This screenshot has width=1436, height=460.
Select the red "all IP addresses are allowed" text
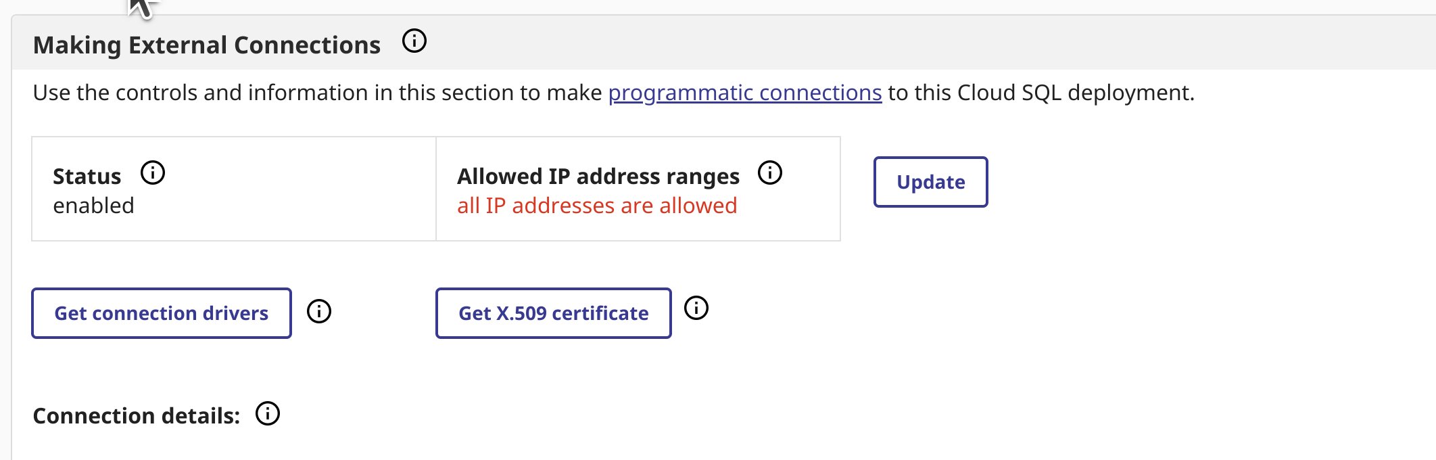tap(596, 206)
